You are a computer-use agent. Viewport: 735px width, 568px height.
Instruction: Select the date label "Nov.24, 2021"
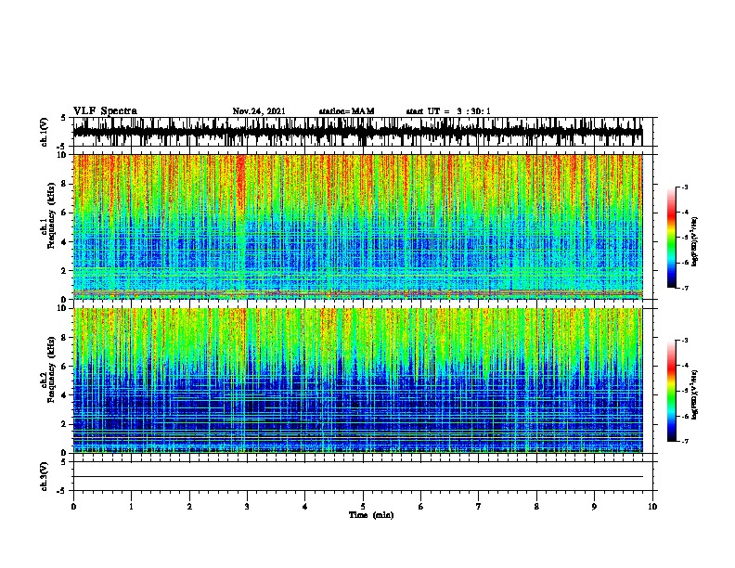point(259,111)
